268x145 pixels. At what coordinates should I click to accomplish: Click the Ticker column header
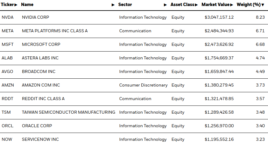pyautogui.click(x=7, y=5)
